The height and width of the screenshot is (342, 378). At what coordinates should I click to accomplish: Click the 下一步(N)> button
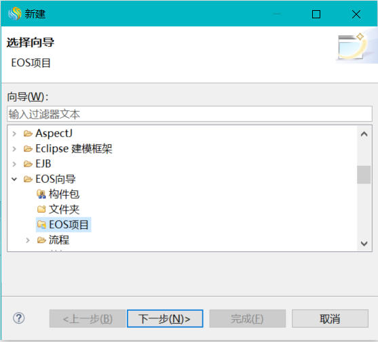[165, 319]
